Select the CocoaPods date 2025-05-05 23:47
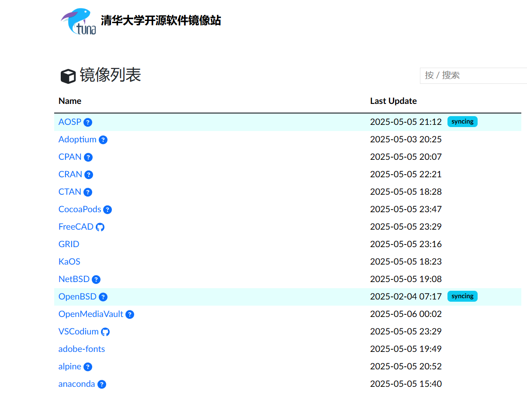Viewport: 527px width, 396px height. coord(406,209)
